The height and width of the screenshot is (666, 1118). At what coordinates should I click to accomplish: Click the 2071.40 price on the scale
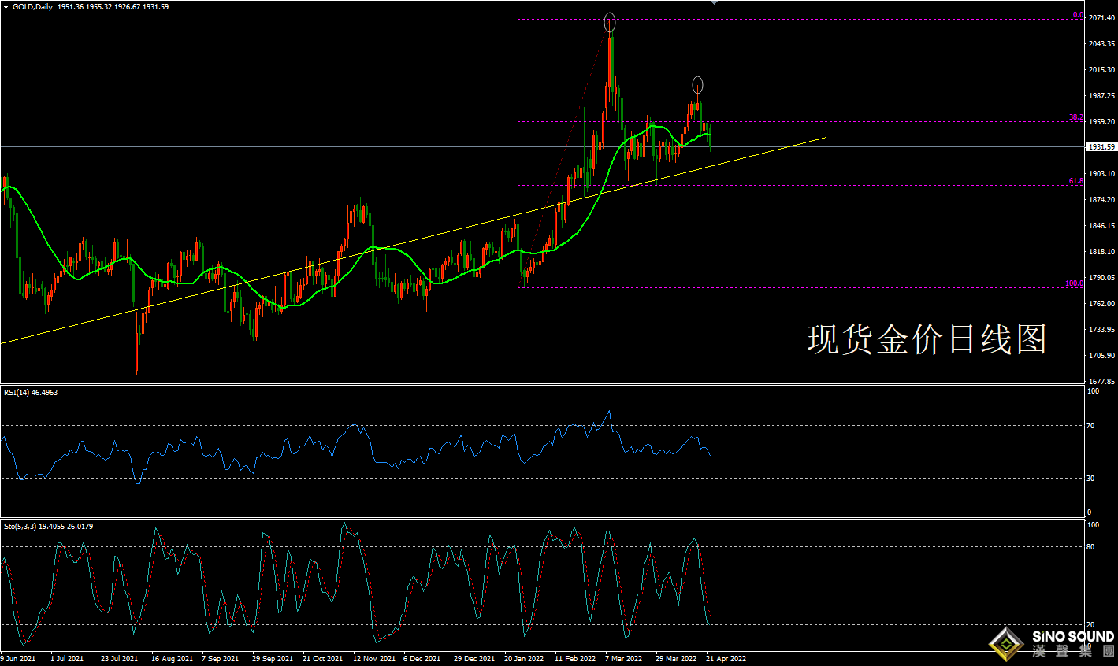tap(1101, 17)
